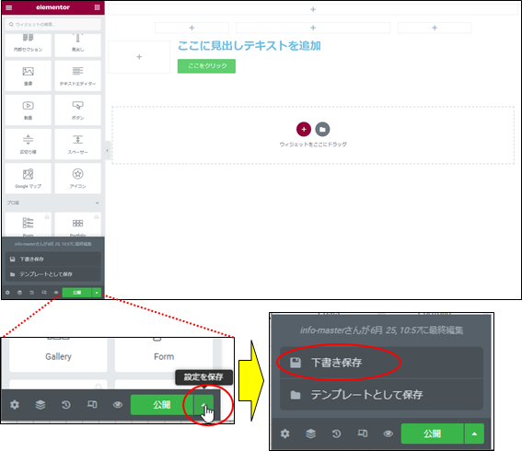Select the Google Maps widget
Image resolution: width=522 pixels, height=451 pixels.
click(29, 178)
